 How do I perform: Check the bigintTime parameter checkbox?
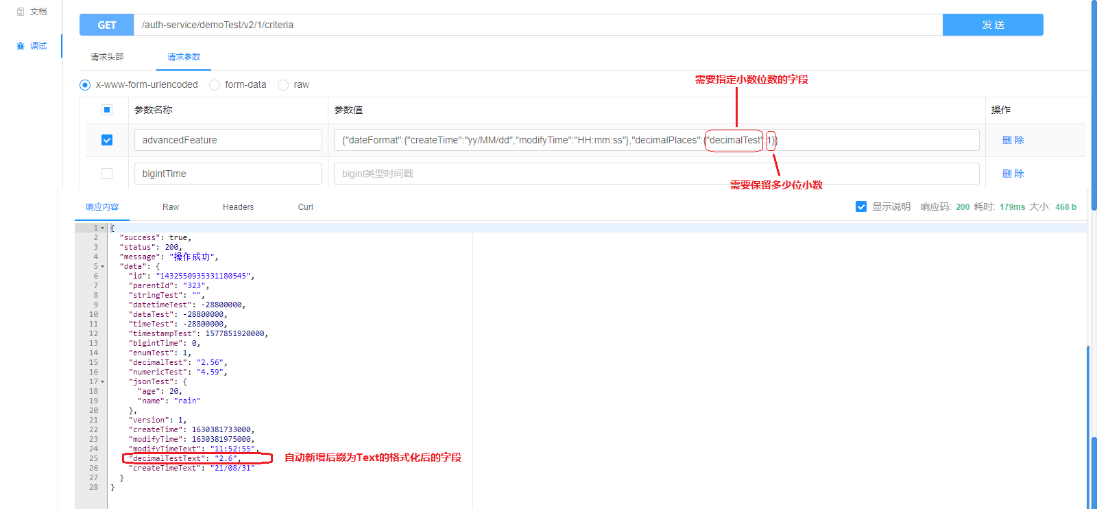[107, 174]
